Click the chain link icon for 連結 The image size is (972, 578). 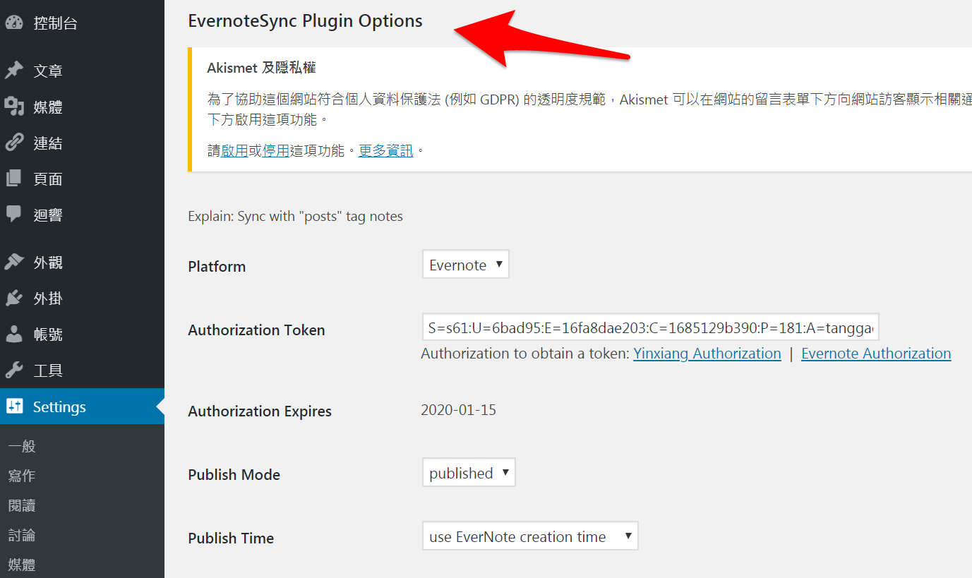pos(14,143)
